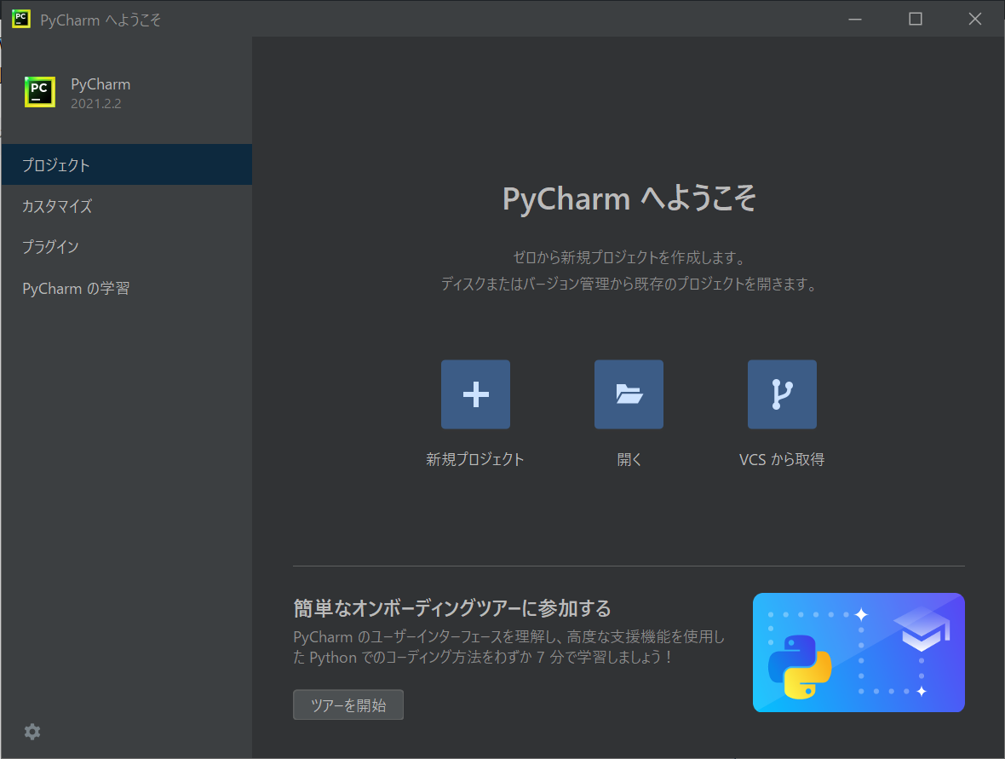The height and width of the screenshot is (759, 1005).
Task: Open the プラグイン tab
Action: click(126, 247)
